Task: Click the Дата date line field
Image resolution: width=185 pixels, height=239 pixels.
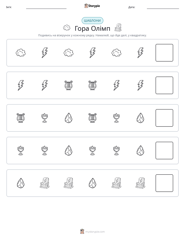Action: (x=163, y=7)
